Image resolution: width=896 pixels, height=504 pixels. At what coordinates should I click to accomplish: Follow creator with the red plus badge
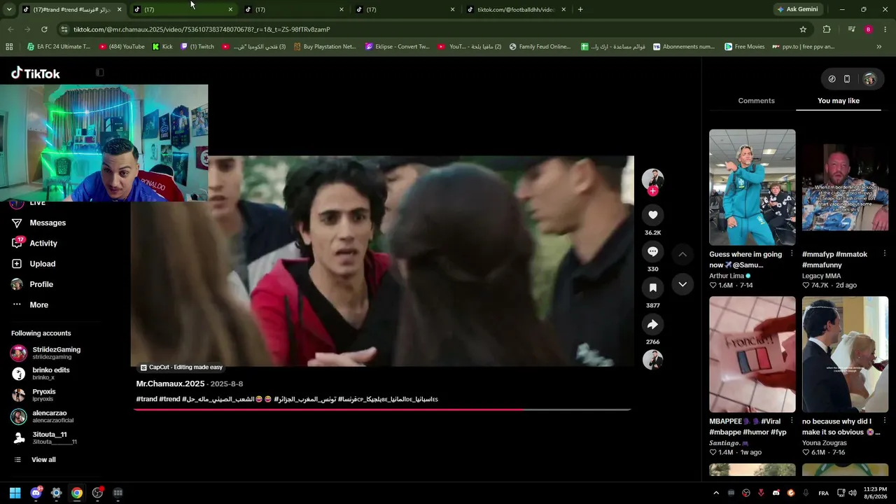652,190
